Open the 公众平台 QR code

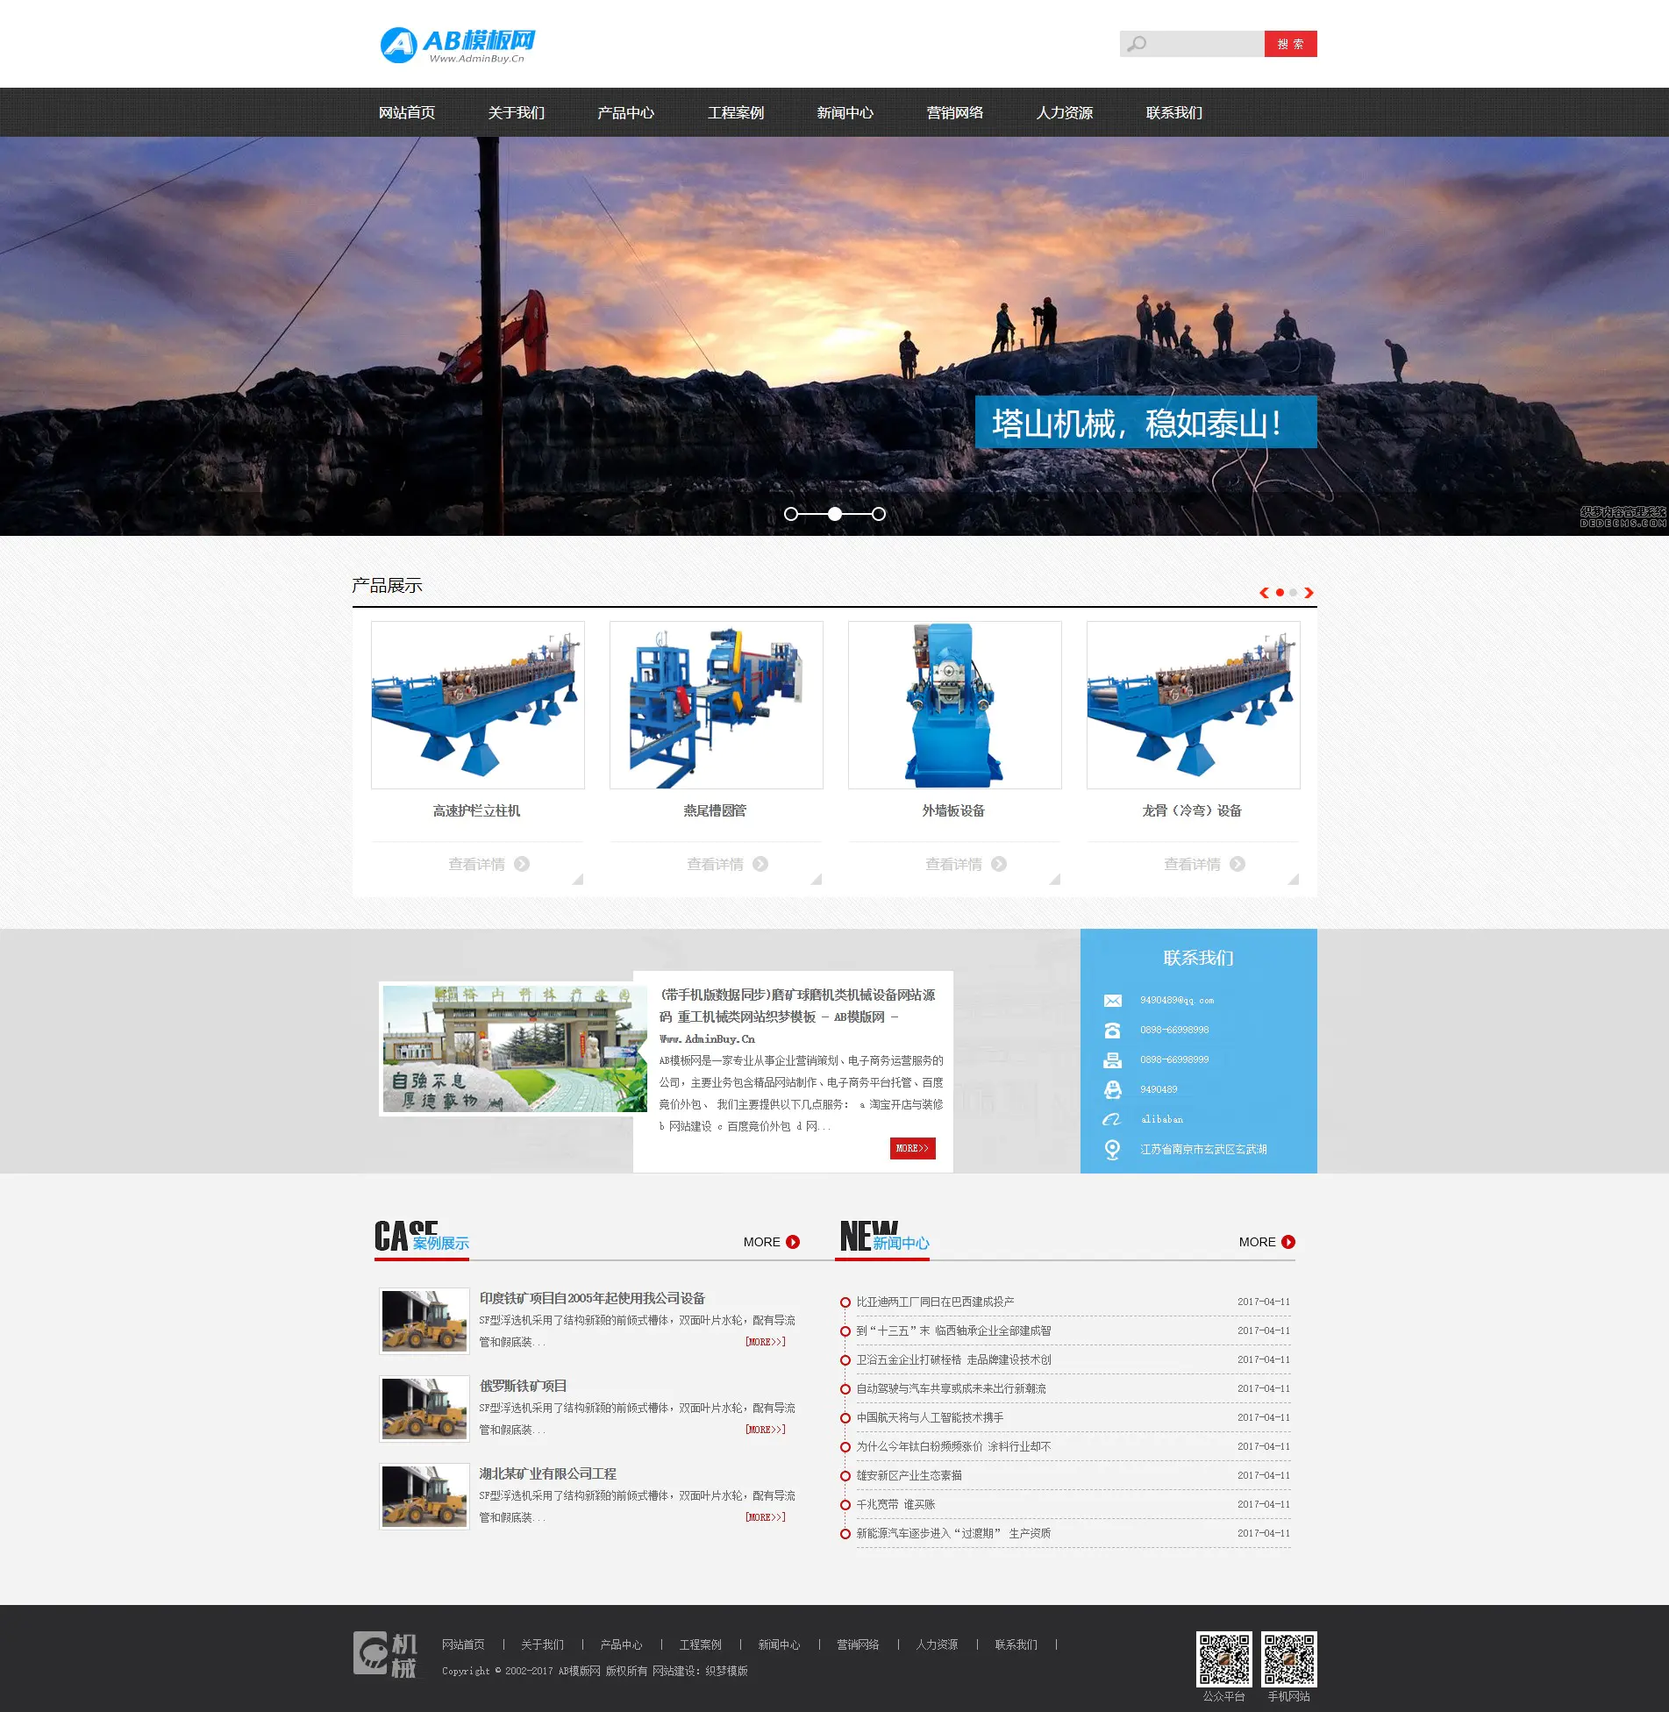(1223, 1658)
